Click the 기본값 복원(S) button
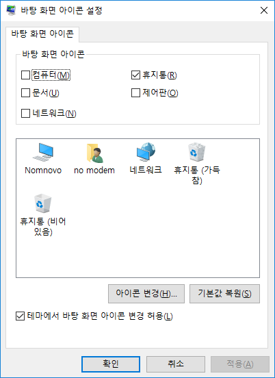Screen dimensions: 275x378 click(224, 294)
